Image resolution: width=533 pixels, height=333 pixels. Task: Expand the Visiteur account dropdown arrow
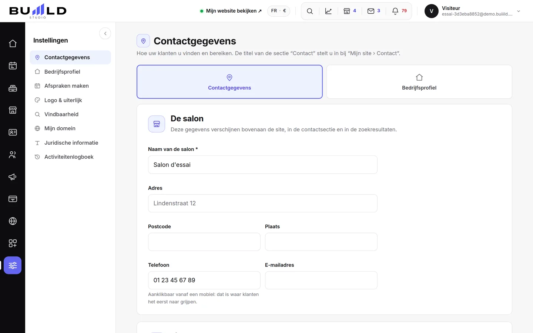click(x=519, y=11)
